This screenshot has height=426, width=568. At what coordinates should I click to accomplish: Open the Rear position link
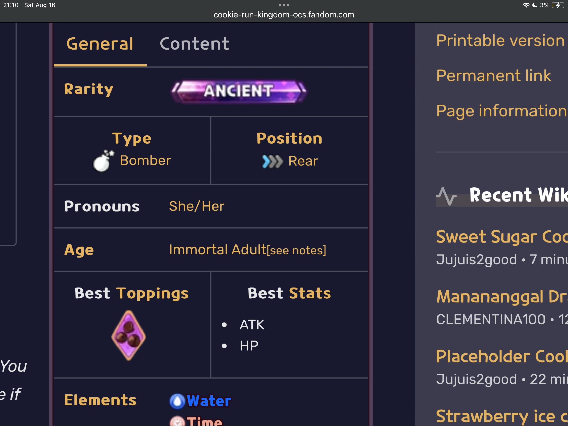pyautogui.click(x=303, y=161)
